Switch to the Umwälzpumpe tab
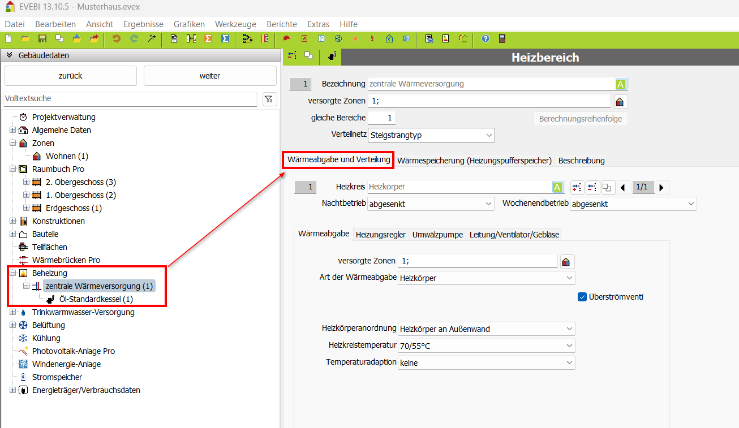Image resolution: width=739 pixels, height=428 pixels. 437,235
